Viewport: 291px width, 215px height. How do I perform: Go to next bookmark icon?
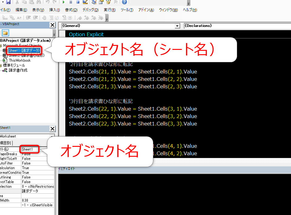87,18
